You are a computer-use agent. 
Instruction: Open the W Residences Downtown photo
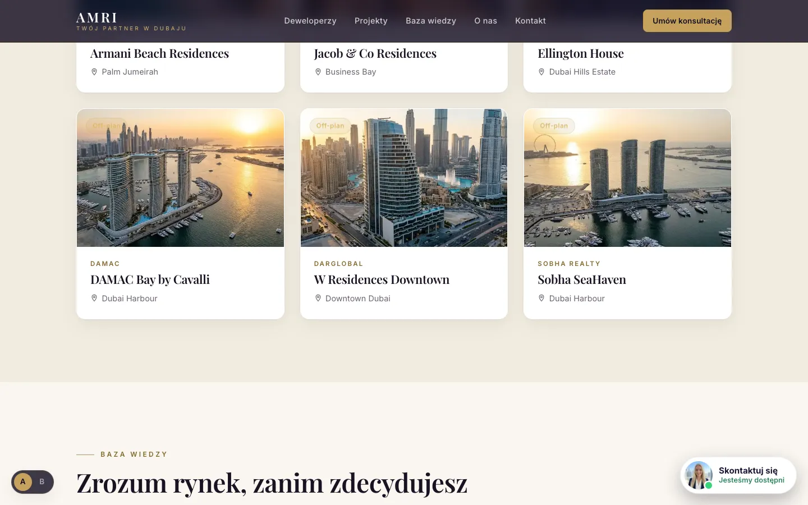pyautogui.click(x=404, y=178)
